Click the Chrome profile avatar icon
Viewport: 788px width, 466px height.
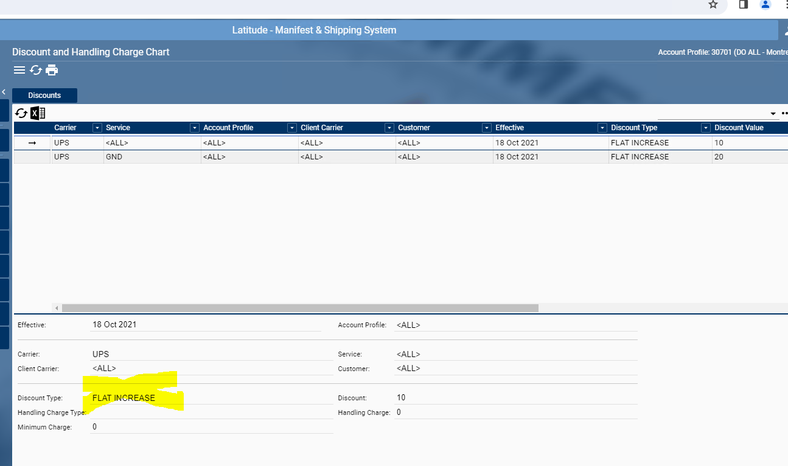click(x=765, y=5)
